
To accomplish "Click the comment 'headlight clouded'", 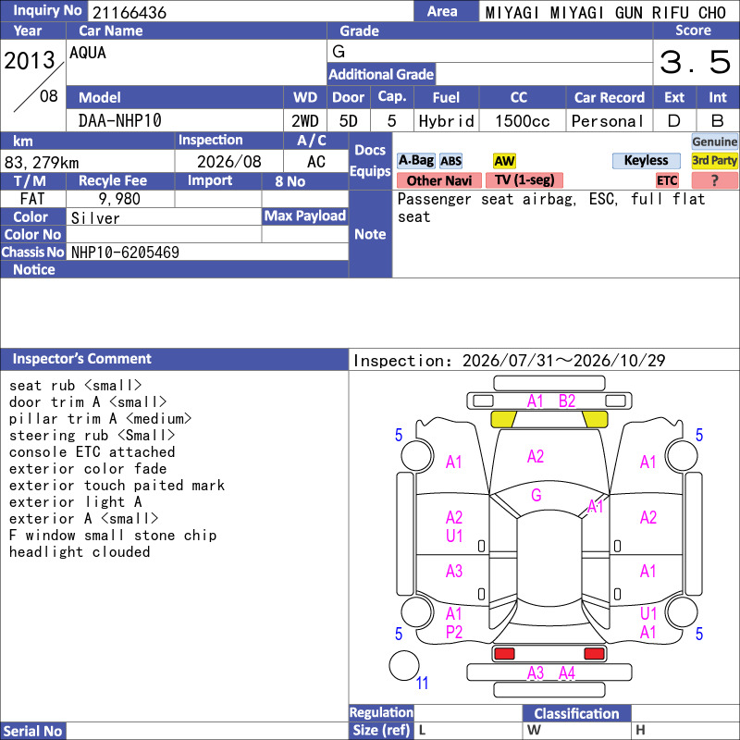I will 80,551.
